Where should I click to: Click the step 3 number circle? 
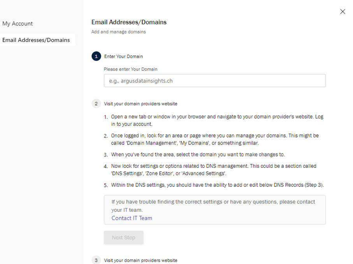96,260
